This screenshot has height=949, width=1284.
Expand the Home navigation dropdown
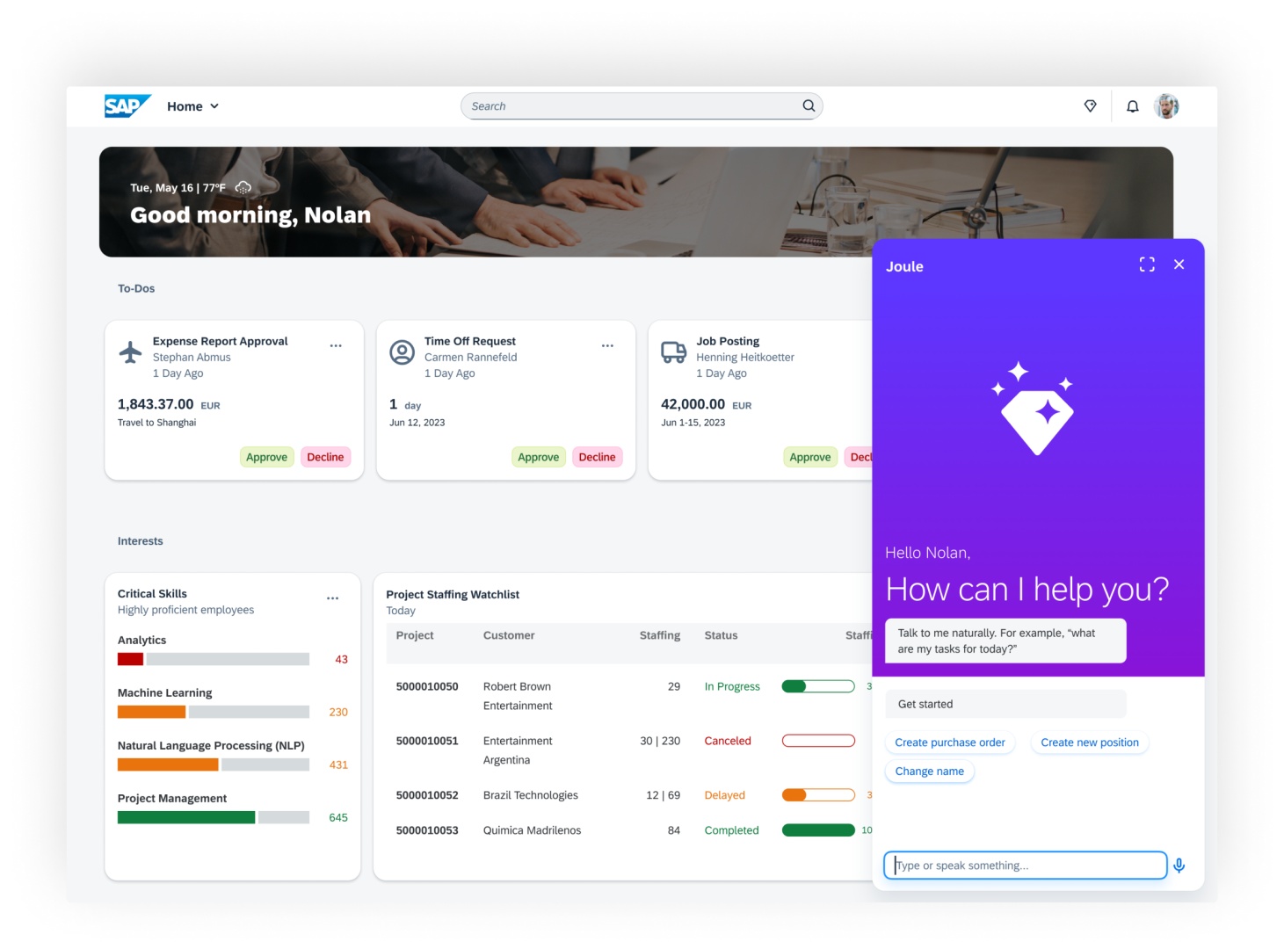coord(192,106)
